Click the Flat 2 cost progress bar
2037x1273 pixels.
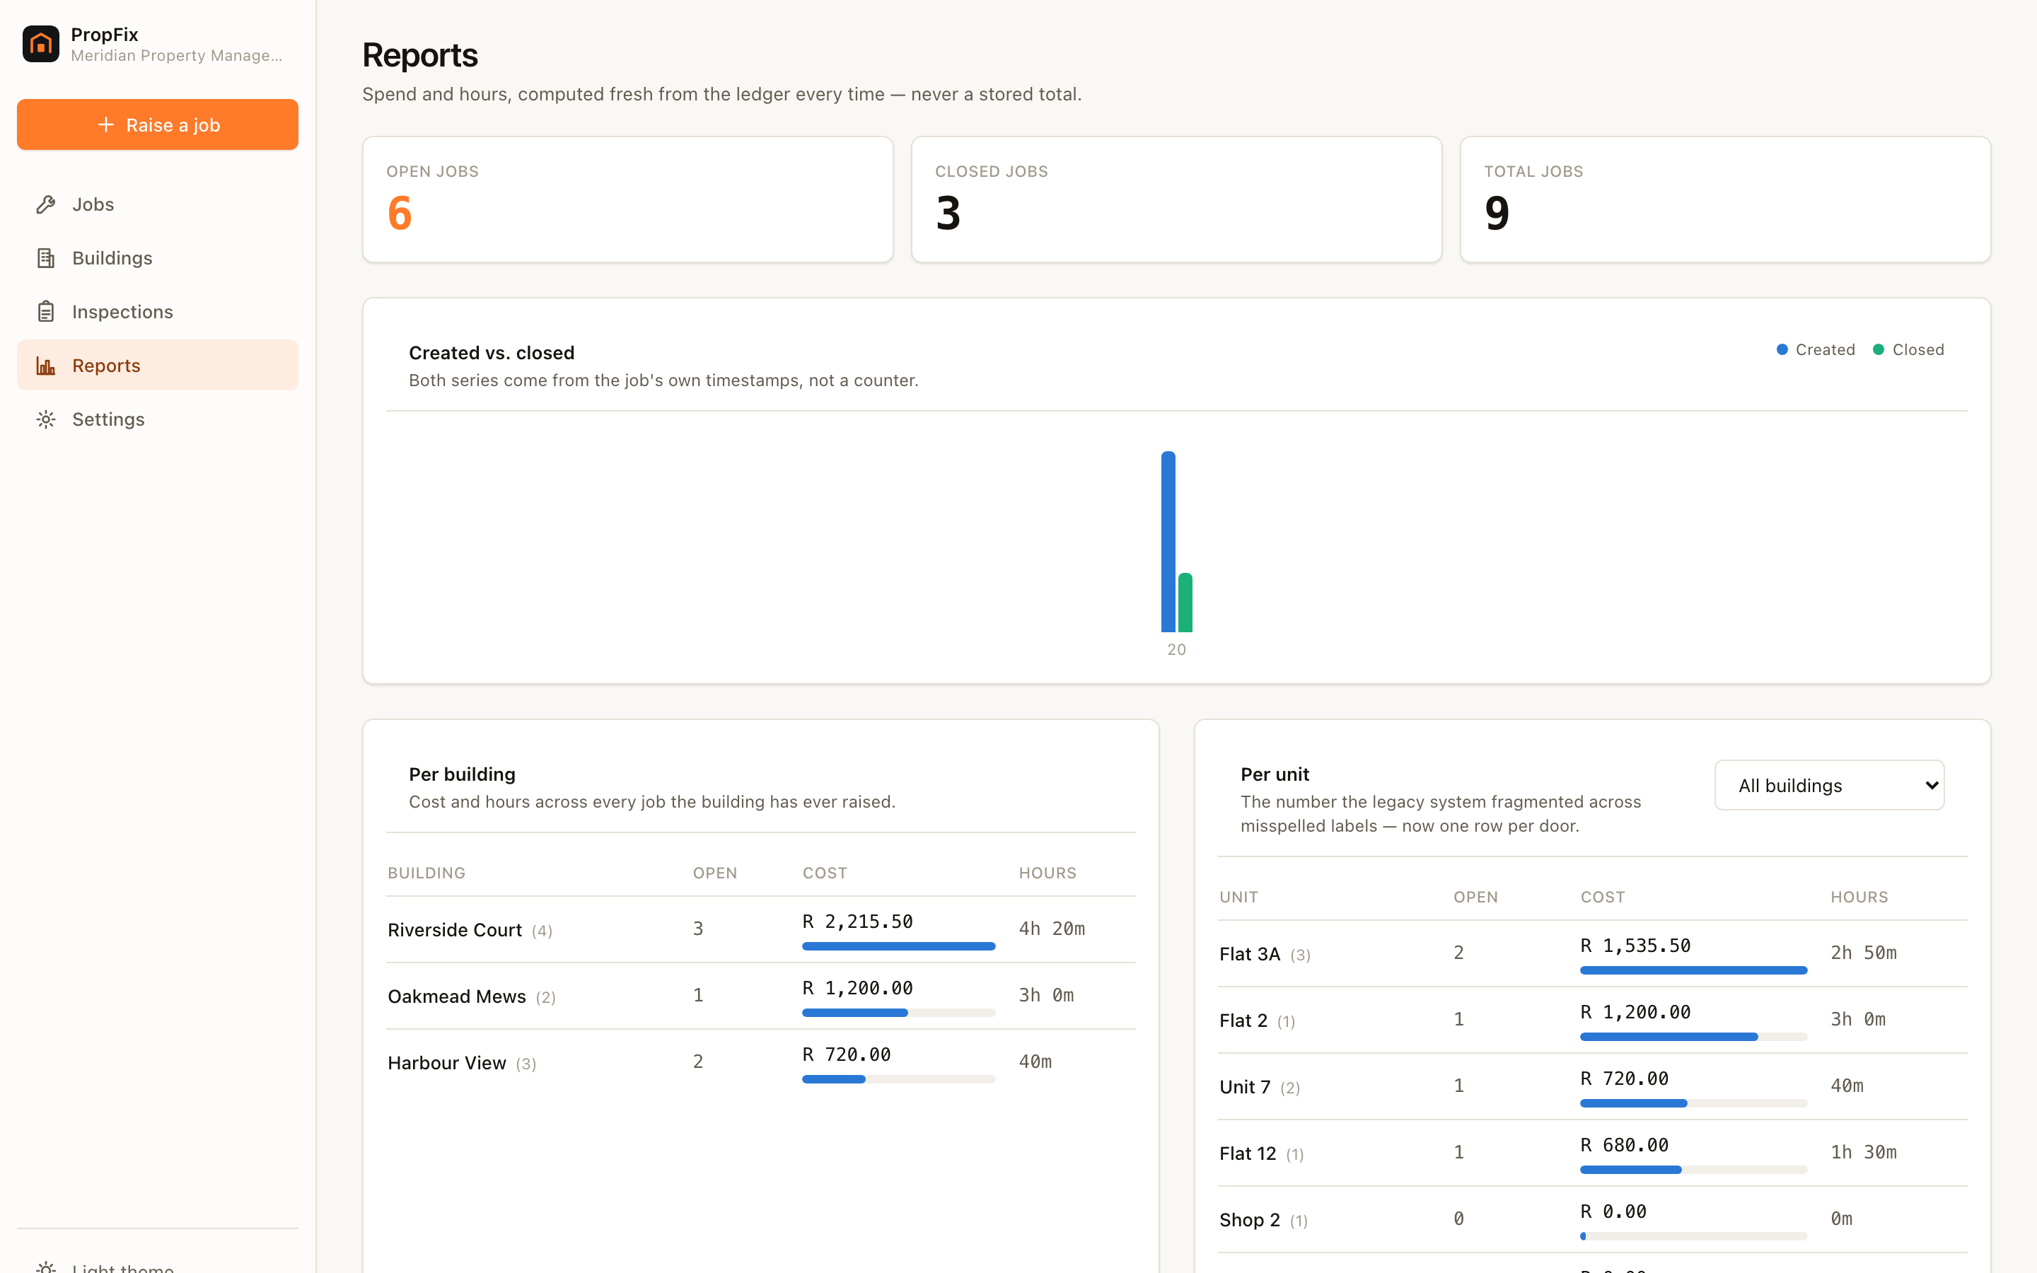(1693, 1037)
